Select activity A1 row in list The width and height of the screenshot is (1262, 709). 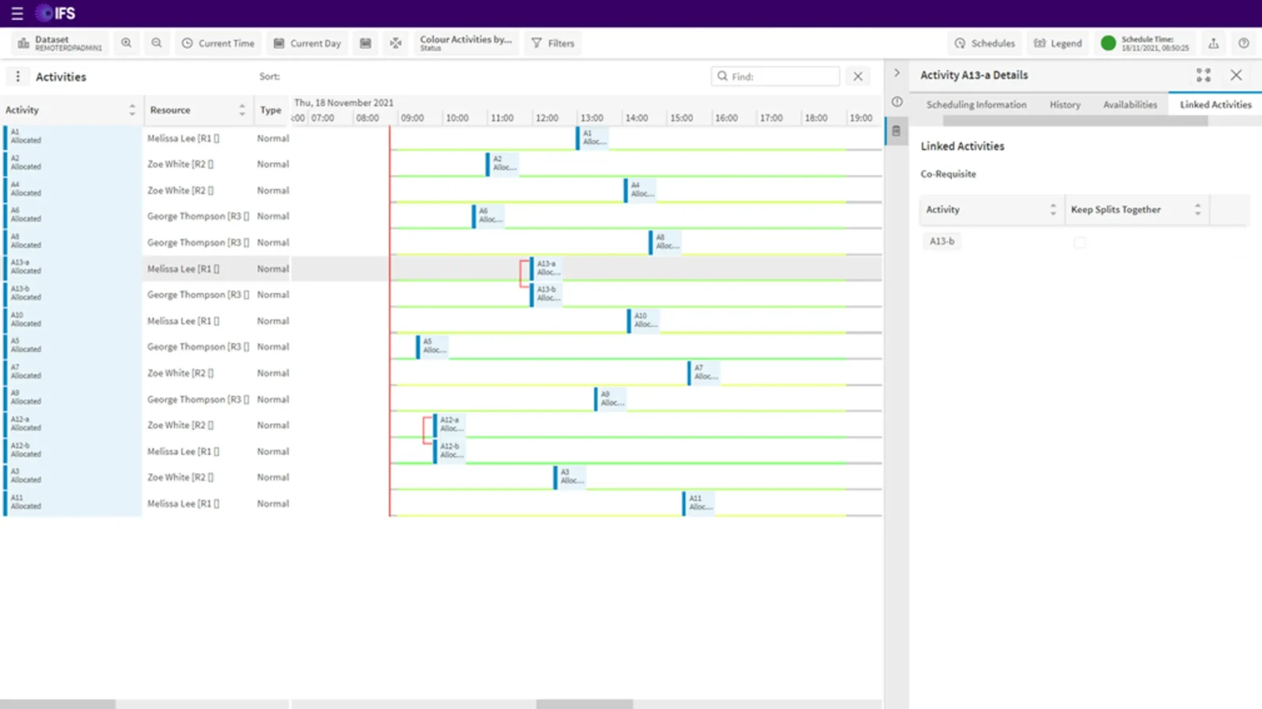[x=72, y=137]
